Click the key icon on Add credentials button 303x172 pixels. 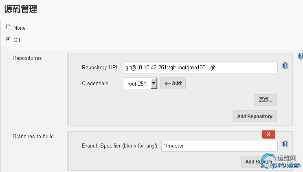click(167, 83)
